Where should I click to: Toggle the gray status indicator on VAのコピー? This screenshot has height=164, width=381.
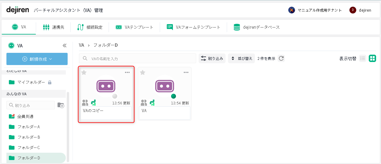point(115,96)
